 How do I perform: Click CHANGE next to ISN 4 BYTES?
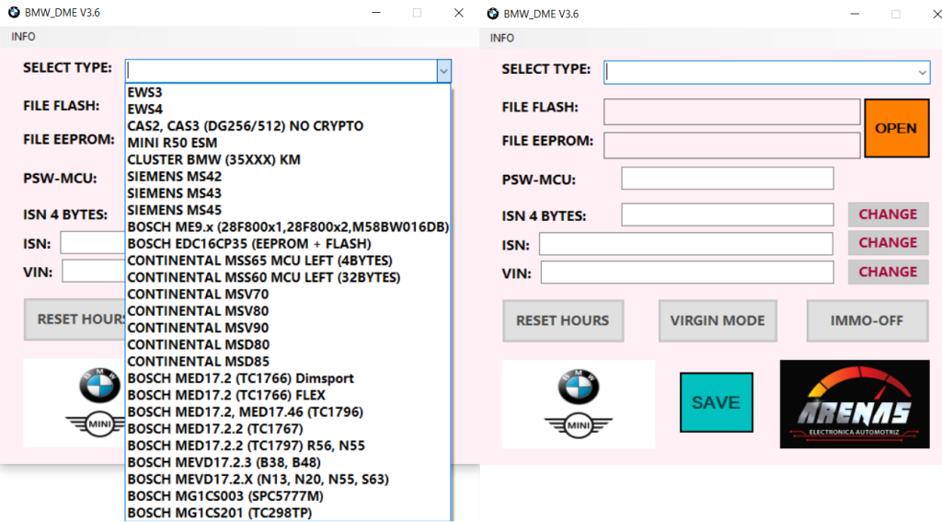point(888,215)
